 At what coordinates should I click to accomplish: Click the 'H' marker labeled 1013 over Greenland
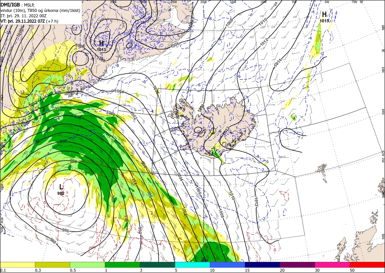point(101,44)
